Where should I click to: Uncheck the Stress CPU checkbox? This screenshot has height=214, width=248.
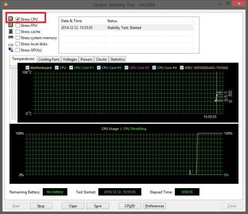(x=18, y=19)
